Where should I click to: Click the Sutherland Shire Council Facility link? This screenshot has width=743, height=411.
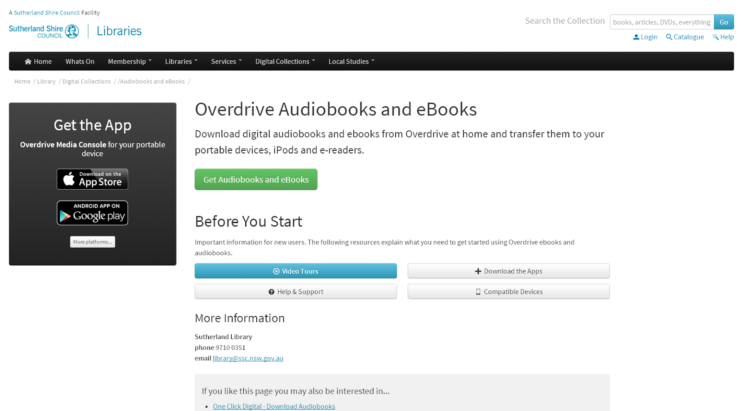coord(47,13)
